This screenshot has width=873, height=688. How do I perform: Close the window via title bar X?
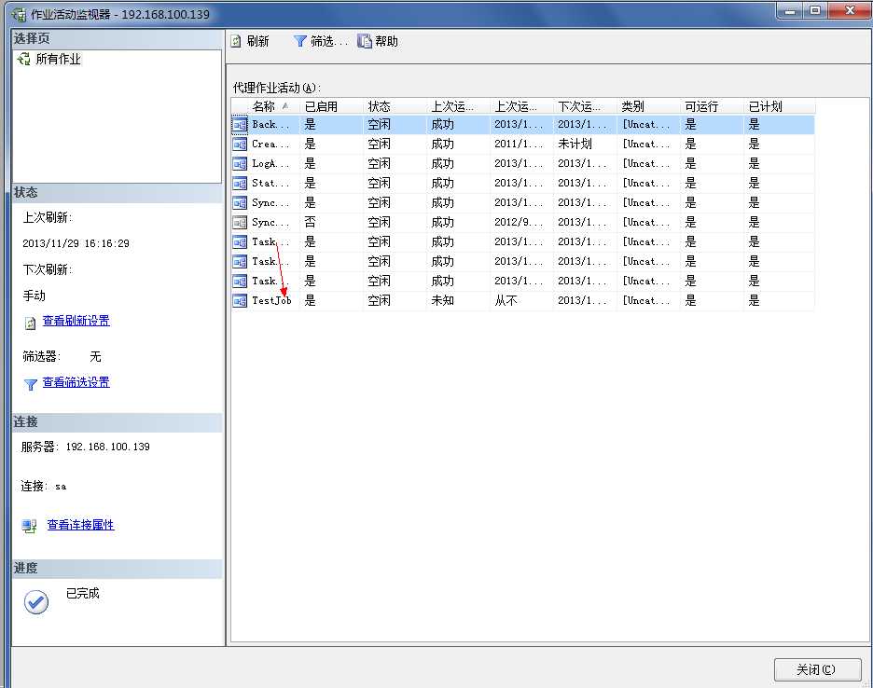coord(850,11)
